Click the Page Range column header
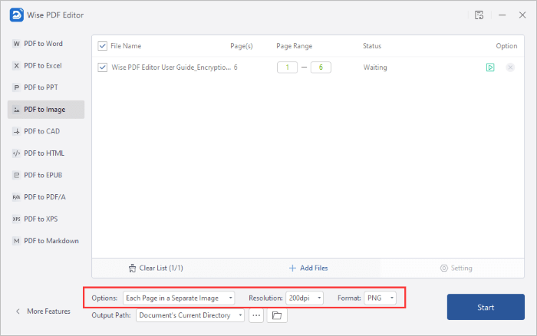Viewport: 537px width, 336px height. [294, 46]
